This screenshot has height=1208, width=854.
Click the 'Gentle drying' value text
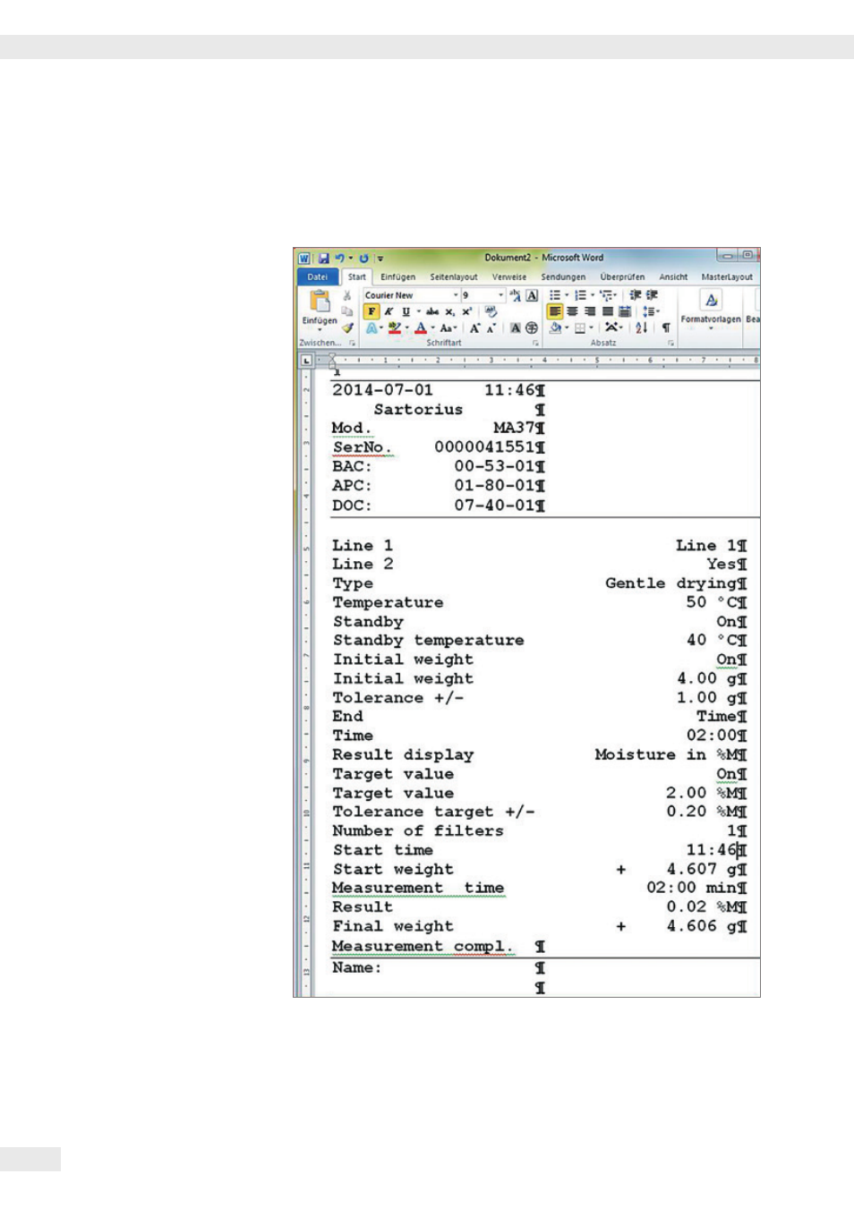pos(671,583)
